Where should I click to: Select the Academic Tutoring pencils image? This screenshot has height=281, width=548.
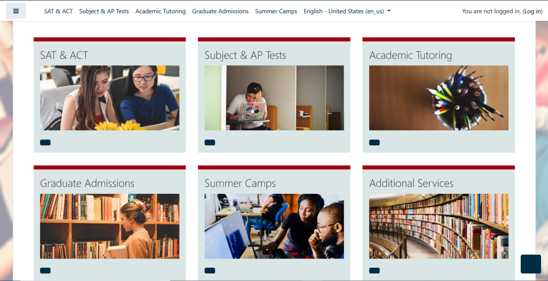(439, 98)
